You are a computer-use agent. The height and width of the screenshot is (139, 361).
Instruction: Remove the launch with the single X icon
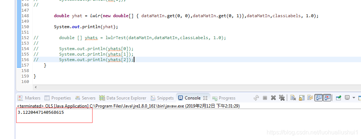point(273,98)
